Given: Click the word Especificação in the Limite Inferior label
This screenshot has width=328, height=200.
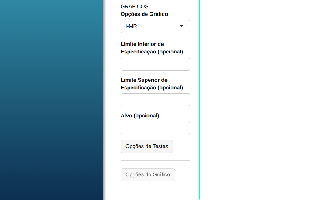Looking at the screenshot, I should pyautogui.click(x=138, y=52).
